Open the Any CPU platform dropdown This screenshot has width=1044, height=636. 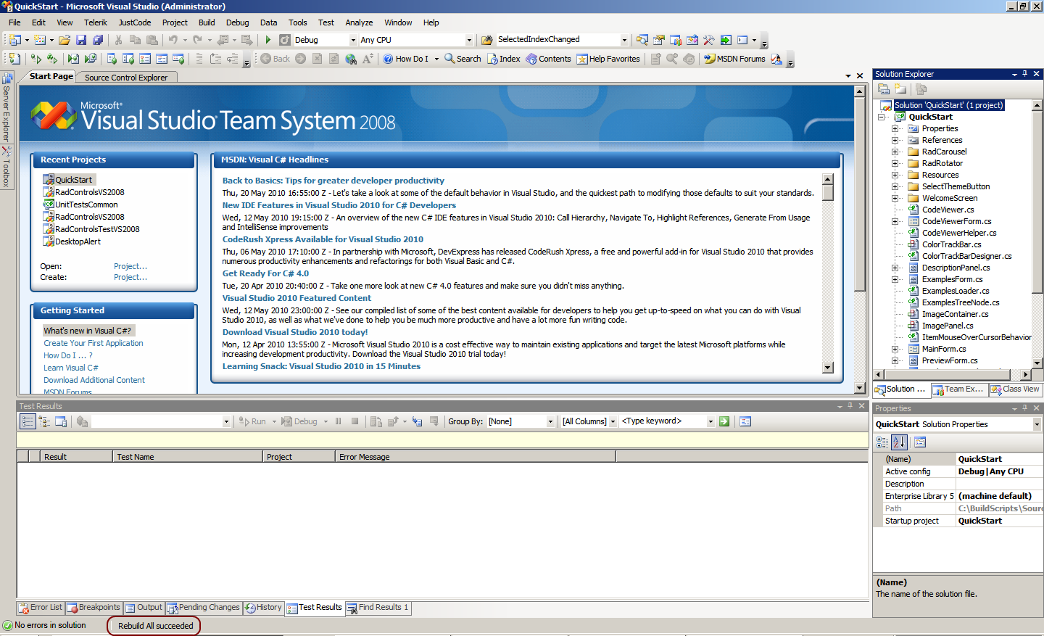pyautogui.click(x=469, y=40)
